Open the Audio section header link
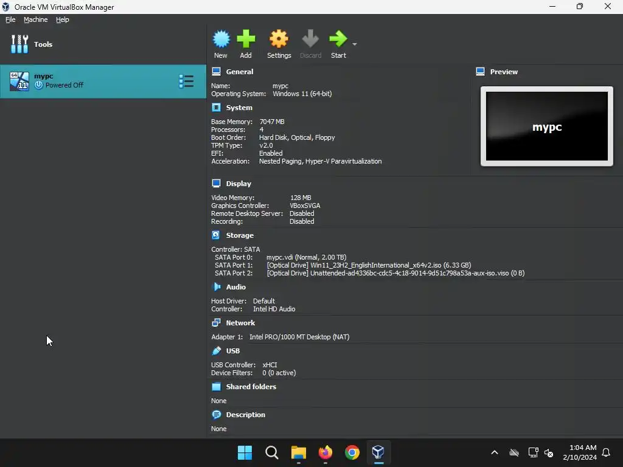623x467 pixels. [x=236, y=287]
